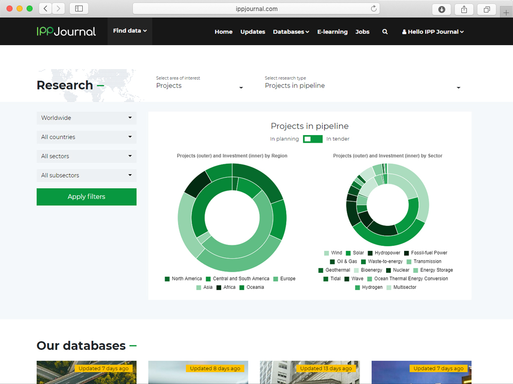
Task: Open the Databases menu
Action: coord(291,32)
